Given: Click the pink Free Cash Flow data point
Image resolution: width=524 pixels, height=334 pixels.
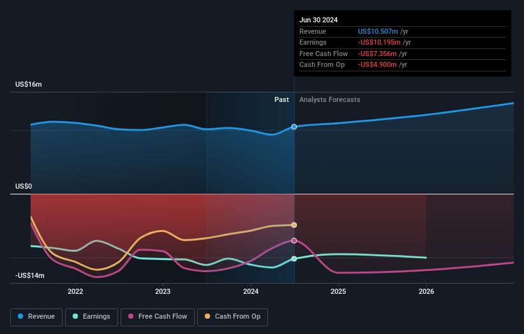Looking at the screenshot, I should coord(294,240).
